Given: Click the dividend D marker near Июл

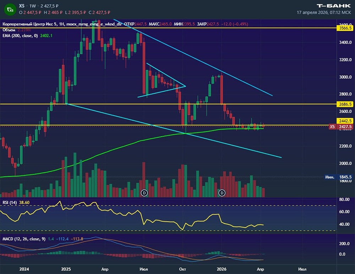Looking at the screenshot, I should point(144,193).
